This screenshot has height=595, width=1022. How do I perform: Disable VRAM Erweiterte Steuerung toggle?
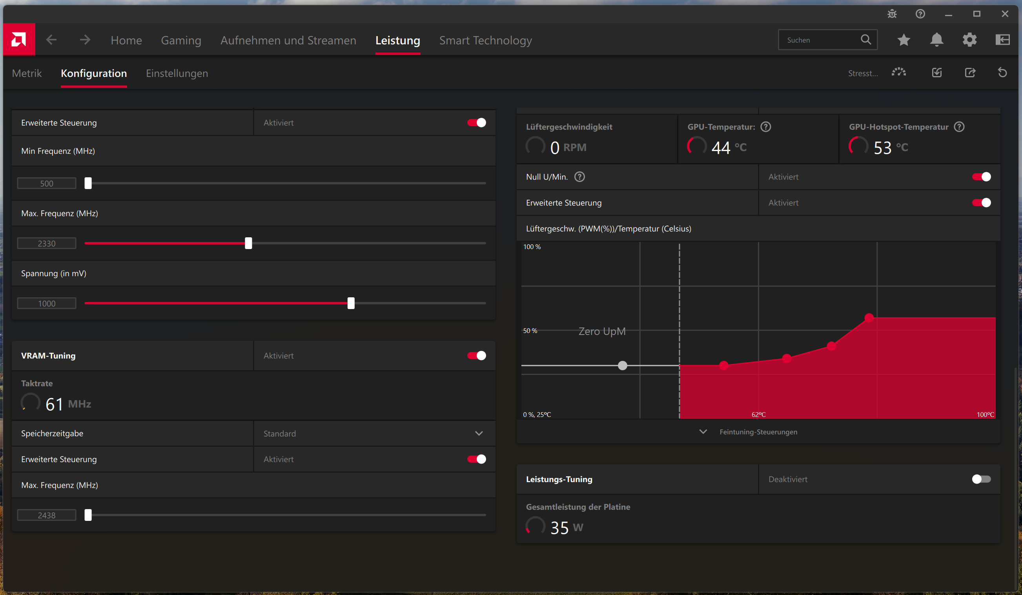[477, 459]
